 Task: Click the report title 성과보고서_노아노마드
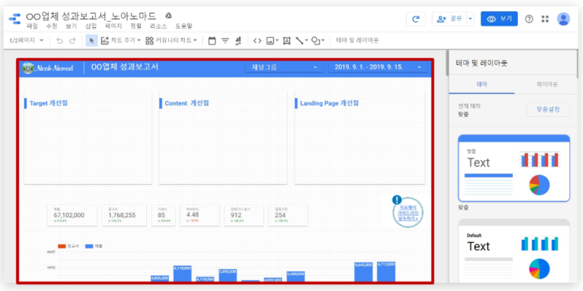tap(91, 16)
